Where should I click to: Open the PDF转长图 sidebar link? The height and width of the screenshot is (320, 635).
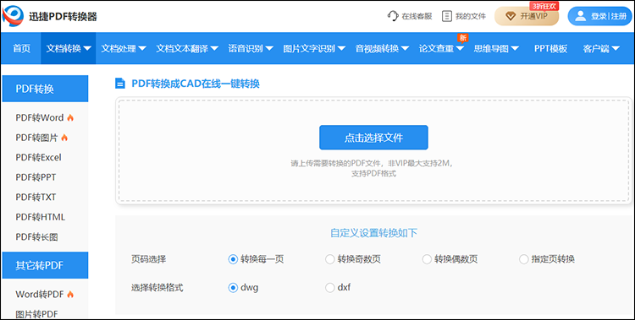pyautogui.click(x=37, y=236)
